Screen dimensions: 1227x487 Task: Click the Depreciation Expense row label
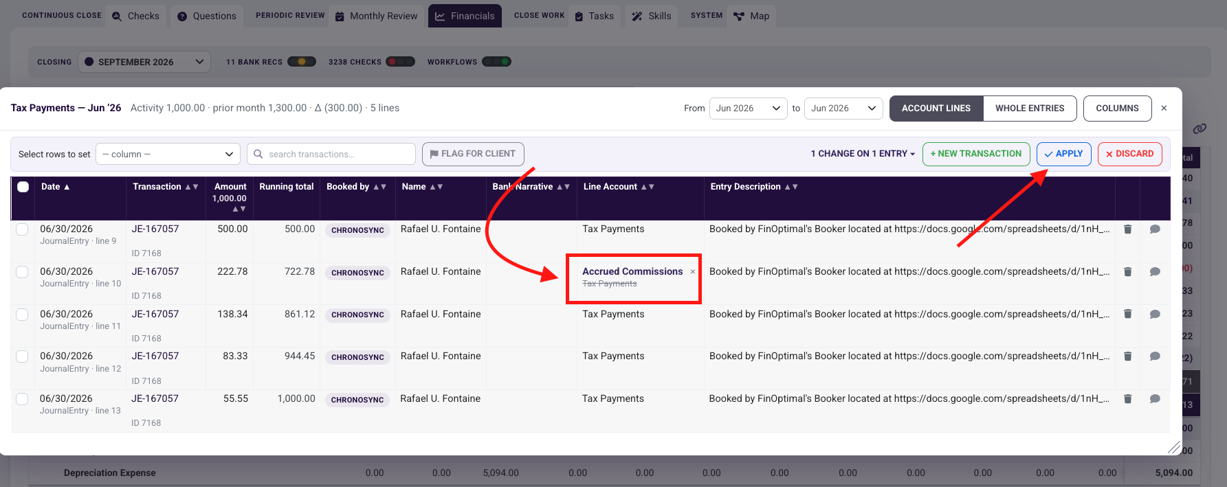[109, 473]
